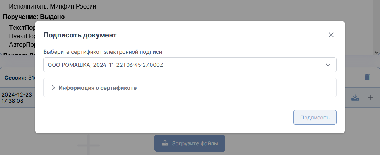Click the Выберите сертификат электронной подписи label

[103, 52]
